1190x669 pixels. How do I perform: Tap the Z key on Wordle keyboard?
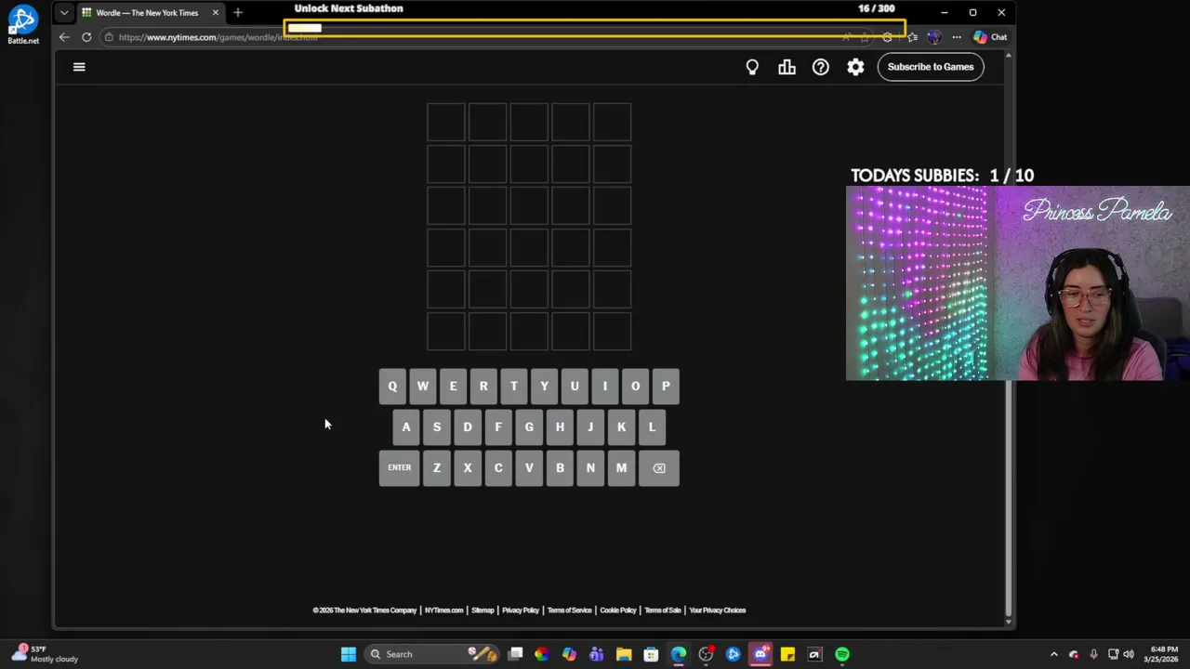437,468
